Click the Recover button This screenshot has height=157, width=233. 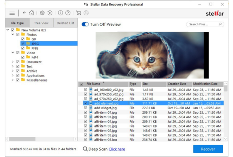(x=208, y=149)
